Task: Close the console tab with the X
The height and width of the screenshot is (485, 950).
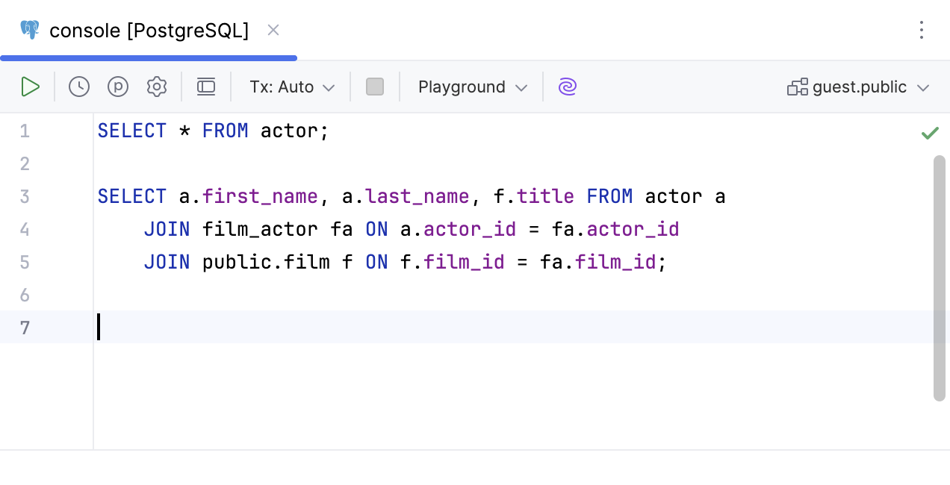Action: pos(273,30)
